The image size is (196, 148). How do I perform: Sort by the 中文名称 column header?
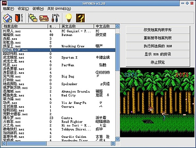click(x=105, y=27)
